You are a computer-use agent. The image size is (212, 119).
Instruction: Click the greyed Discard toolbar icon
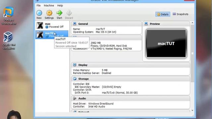click(x=69, y=13)
